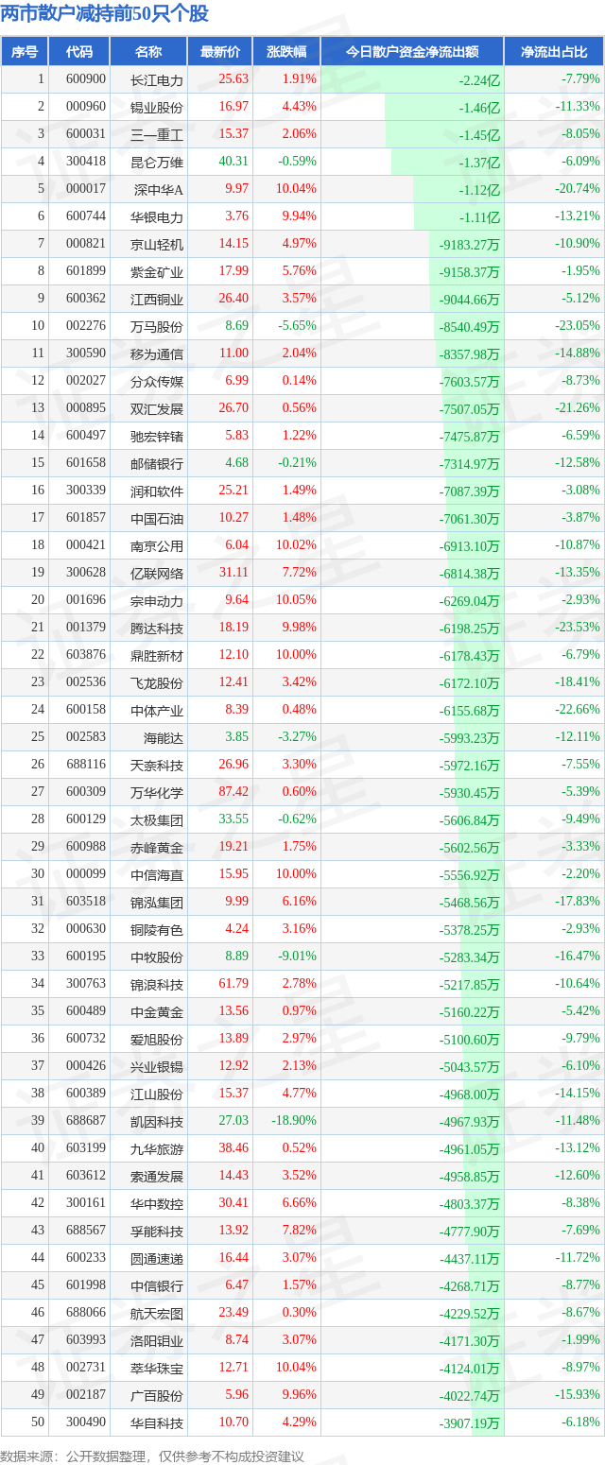Click net outflow value -9183.27万
Screen dimensions: 605x1465
[470, 245]
